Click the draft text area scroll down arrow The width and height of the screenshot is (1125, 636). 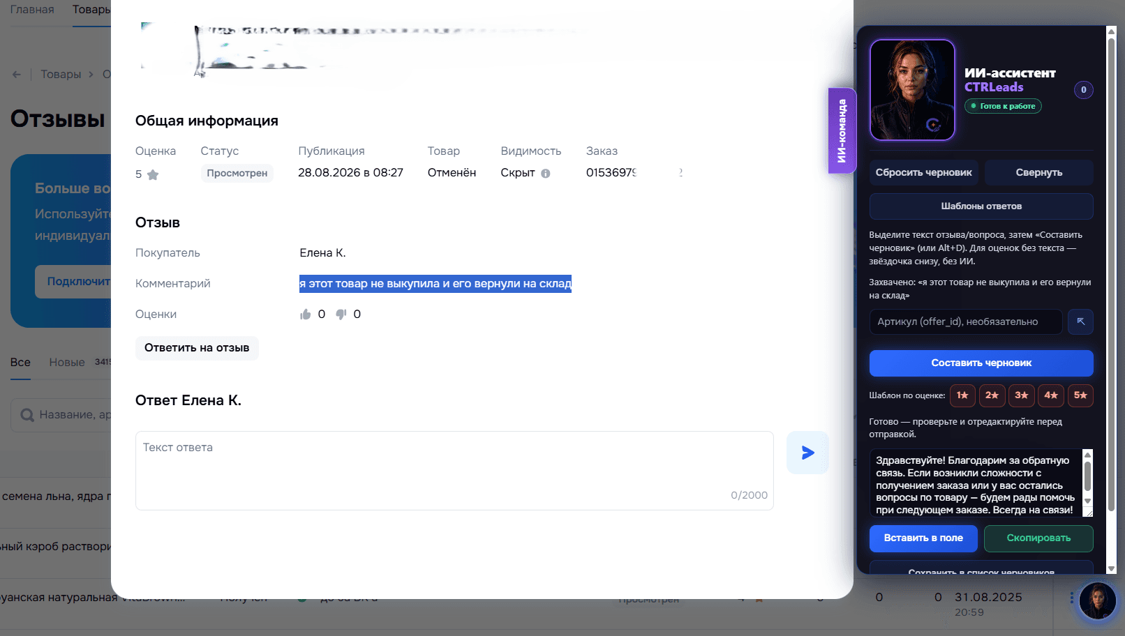click(x=1087, y=501)
